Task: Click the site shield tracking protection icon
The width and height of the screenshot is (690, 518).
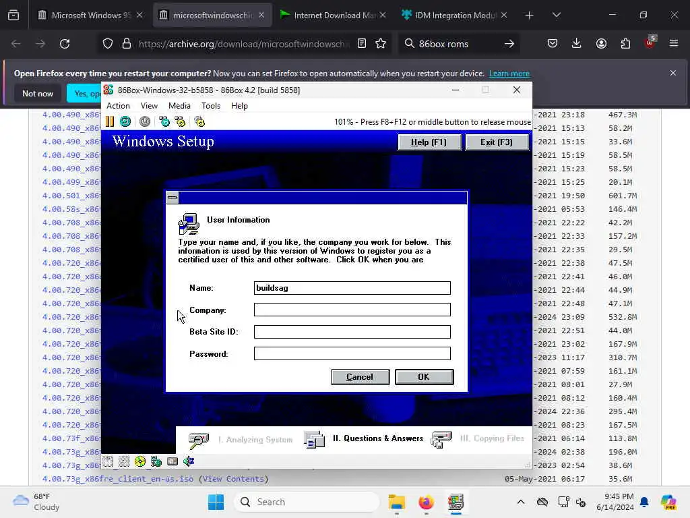Action: pos(108,44)
